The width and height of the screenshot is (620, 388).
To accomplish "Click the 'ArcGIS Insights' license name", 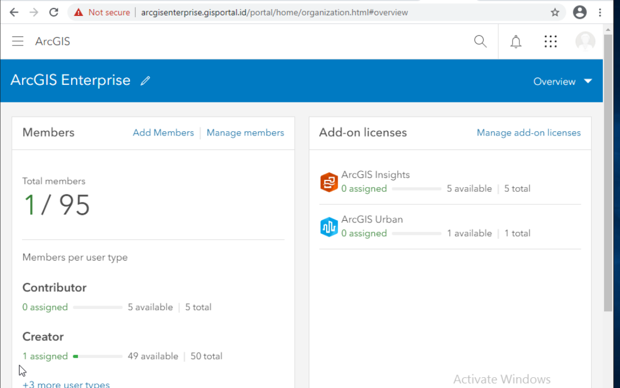I will coord(376,175).
